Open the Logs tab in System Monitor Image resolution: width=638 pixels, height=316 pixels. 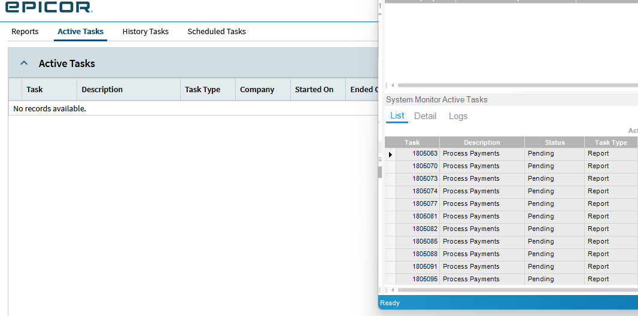pyautogui.click(x=458, y=116)
